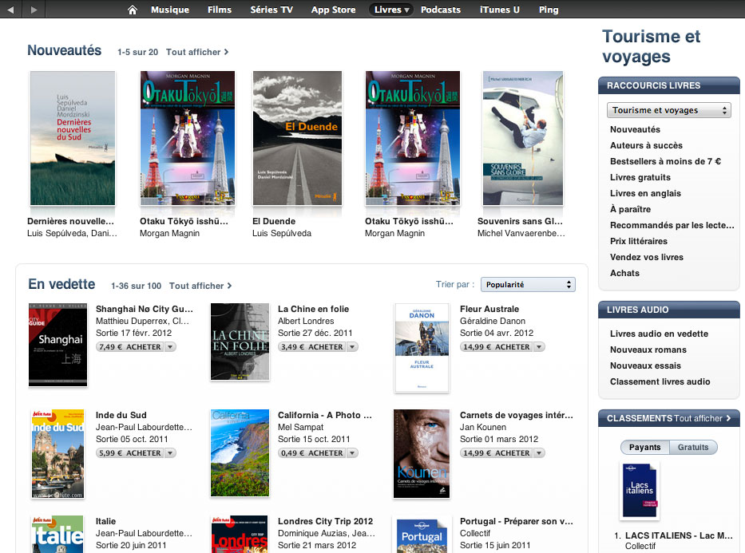Viewport: 745px width, 553px height.
Task: Switch the chart to Gratuits
Action: [x=693, y=447]
